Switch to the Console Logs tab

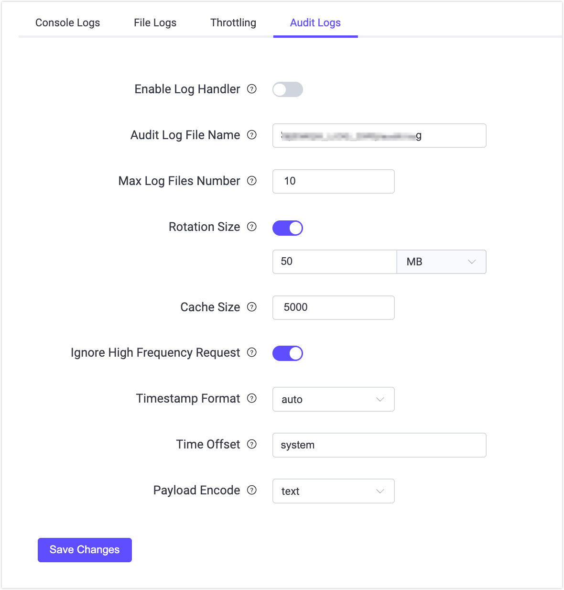(68, 22)
